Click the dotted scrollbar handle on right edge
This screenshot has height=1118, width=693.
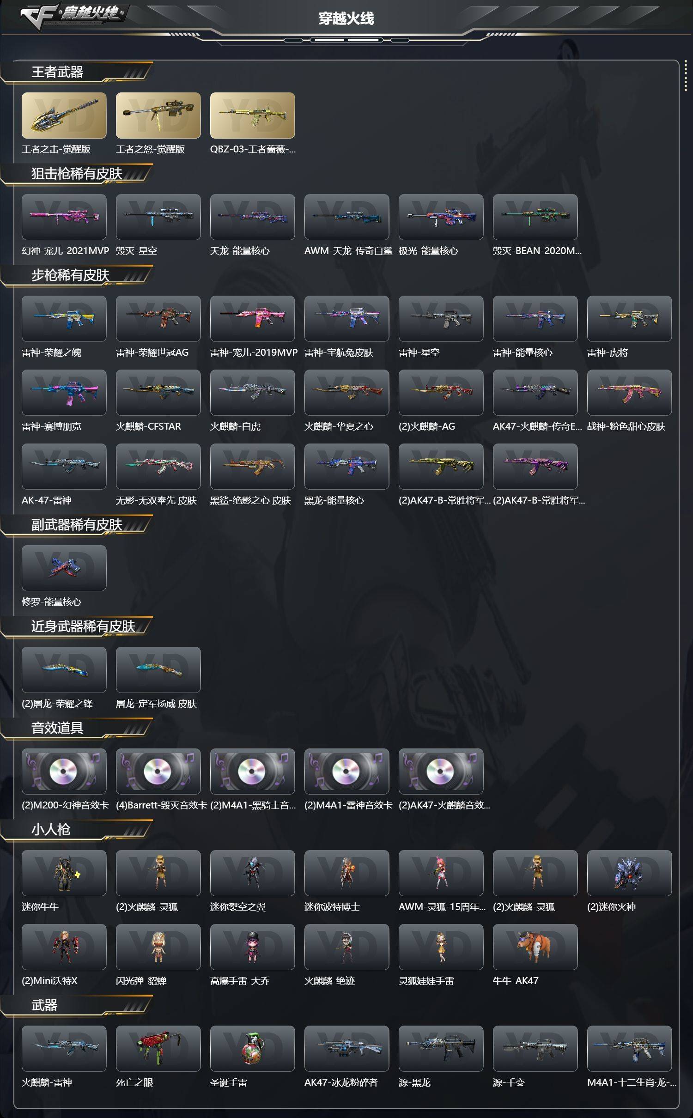(x=686, y=76)
